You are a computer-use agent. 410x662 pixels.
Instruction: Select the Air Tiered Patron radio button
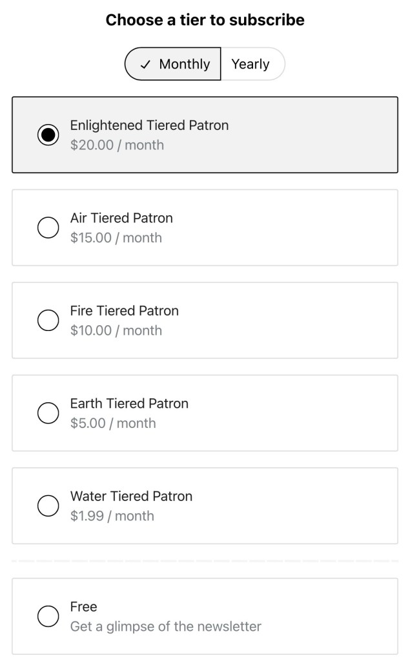[48, 227]
